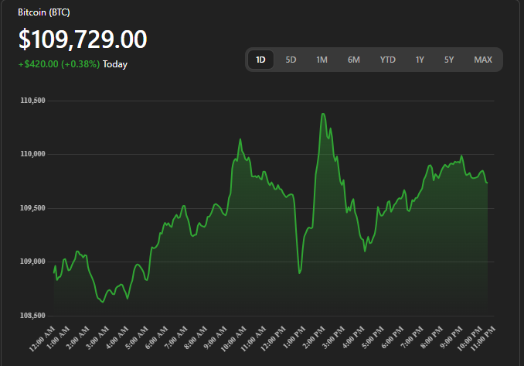The image size is (524, 366).
Task: Click the 109,000 y-axis label
Action: click(x=32, y=262)
